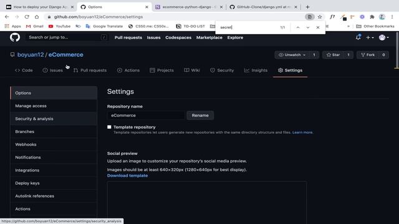Click the boyuan12 owner link
The image size is (399, 224).
(x=31, y=55)
